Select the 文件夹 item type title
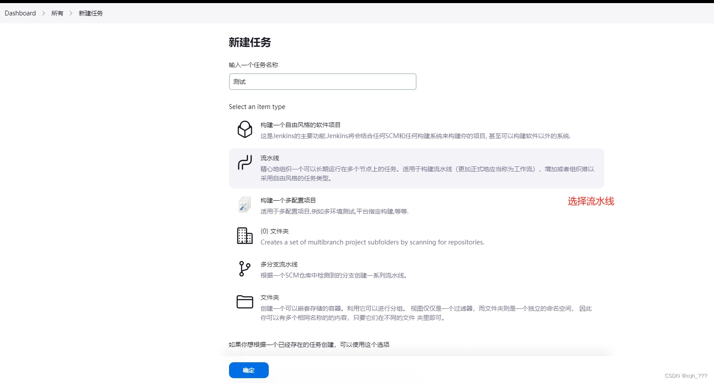714x383 pixels. 270,297
